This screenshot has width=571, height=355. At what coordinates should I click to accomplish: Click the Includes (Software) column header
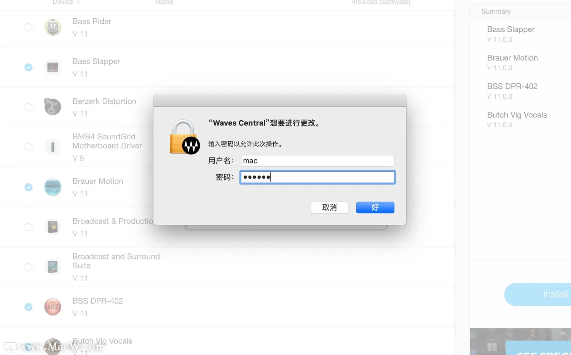tap(381, 2)
